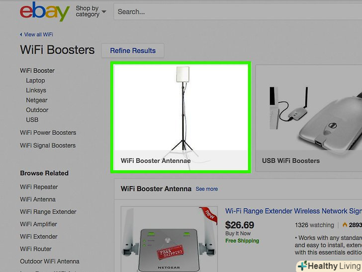
Task: Click the WiFi Booster Antenna section heading
Action: (x=156, y=189)
